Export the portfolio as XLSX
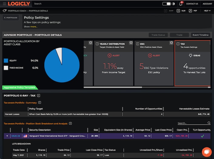Viewport: 214px width, 159px height. click(182, 11)
